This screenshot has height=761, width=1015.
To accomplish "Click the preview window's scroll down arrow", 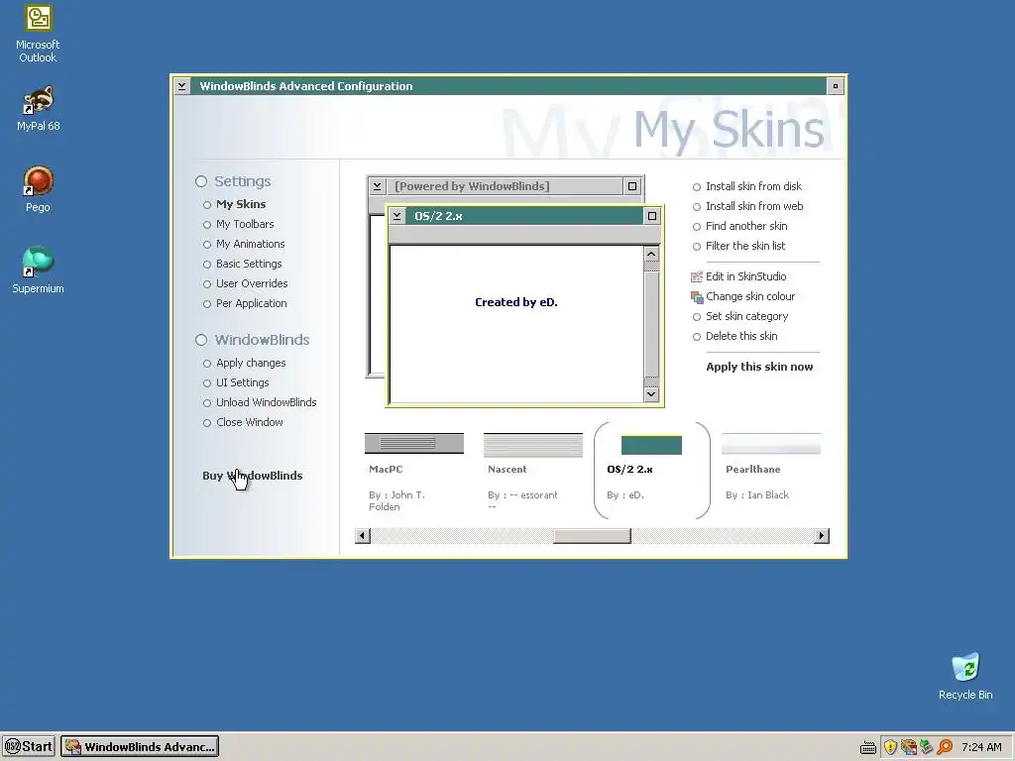I will coord(651,394).
